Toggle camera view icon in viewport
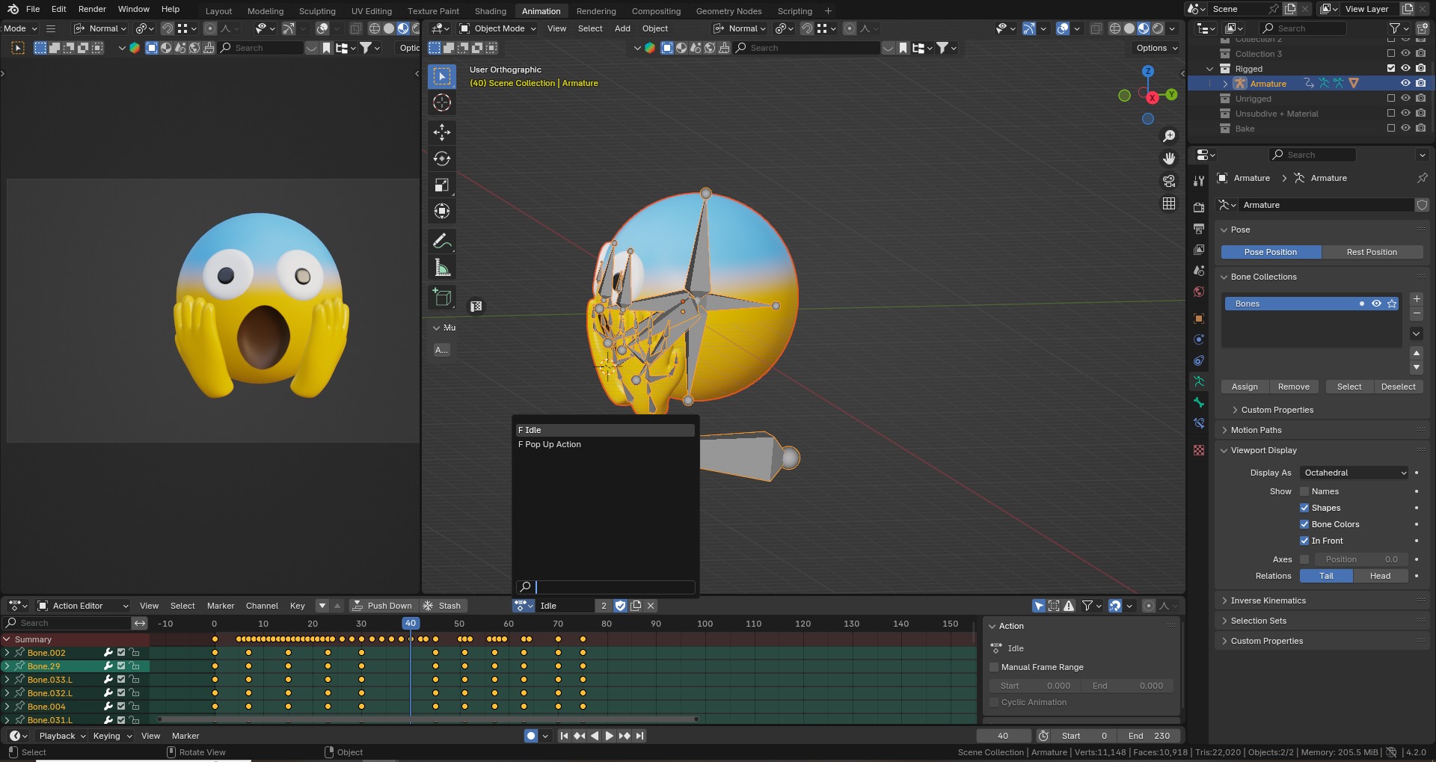The image size is (1436, 762). coord(1169,181)
